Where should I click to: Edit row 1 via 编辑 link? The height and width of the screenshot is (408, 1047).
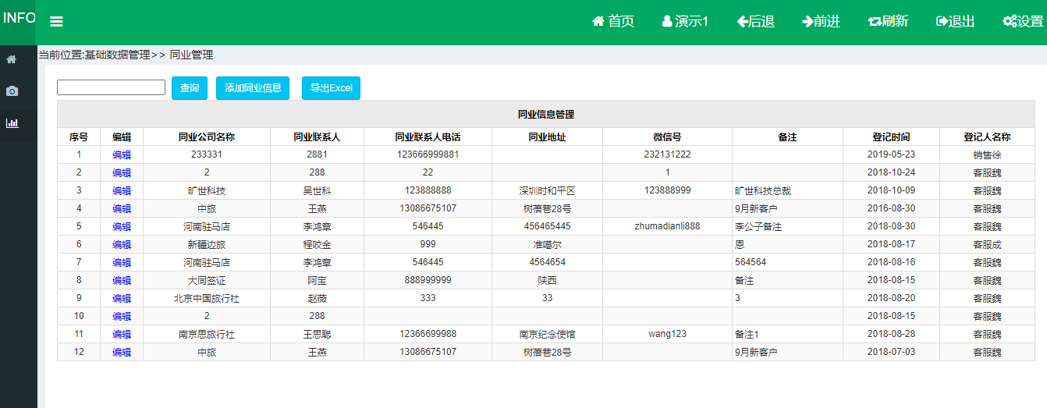coord(122,155)
